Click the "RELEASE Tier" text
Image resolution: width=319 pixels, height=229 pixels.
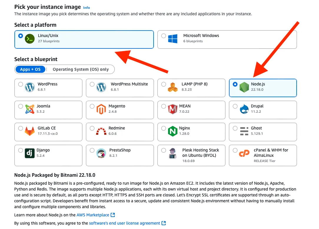coord(265,161)
